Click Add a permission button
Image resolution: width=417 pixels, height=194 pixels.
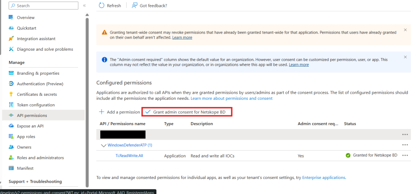[x=119, y=112]
